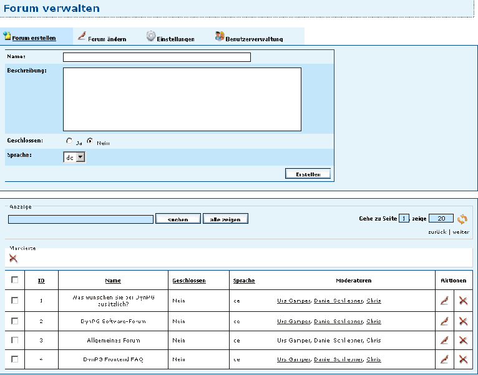This screenshot has height=375, width=478.
Task: Delete the DynPG Software-Forum row
Action: pyautogui.click(x=463, y=321)
